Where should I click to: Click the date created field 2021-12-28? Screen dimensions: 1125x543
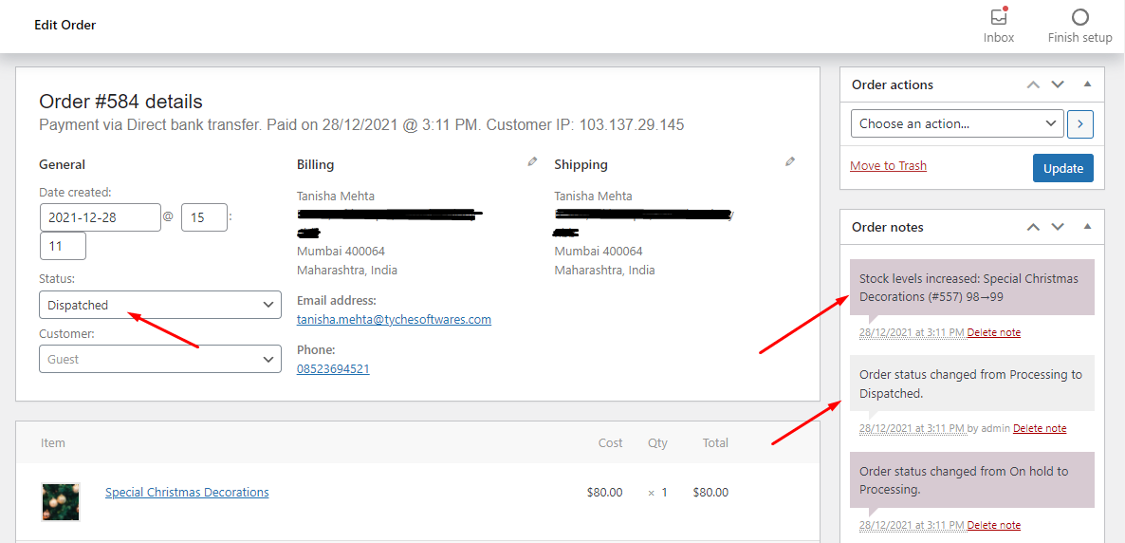click(101, 216)
